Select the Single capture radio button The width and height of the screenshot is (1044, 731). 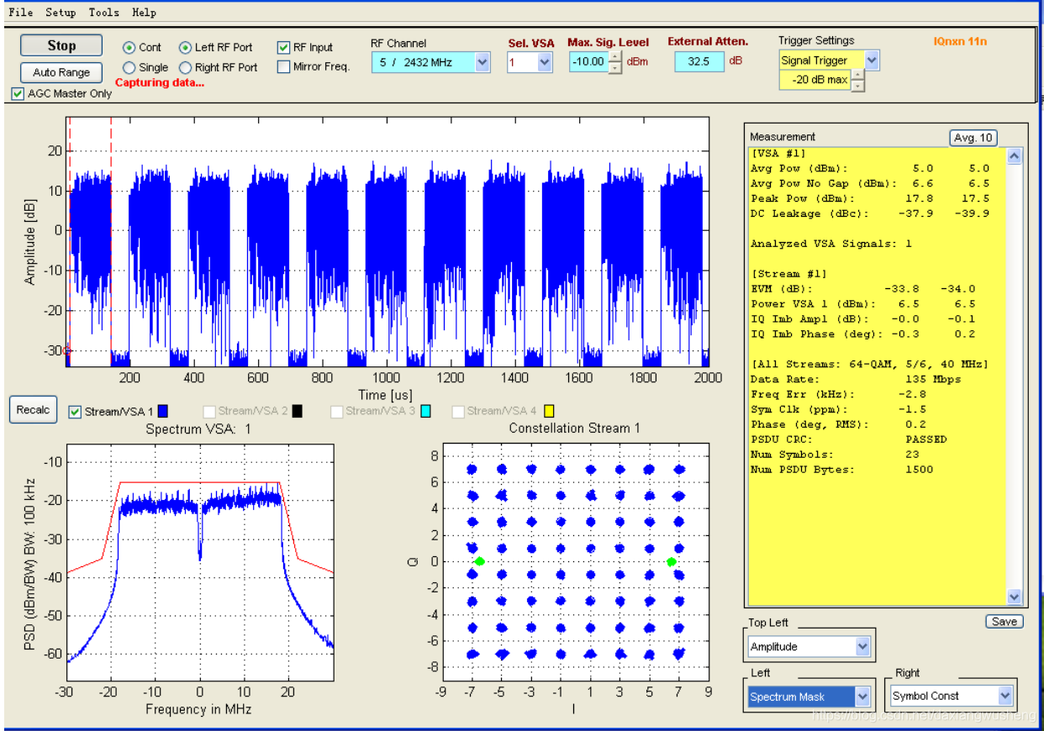click(x=129, y=67)
